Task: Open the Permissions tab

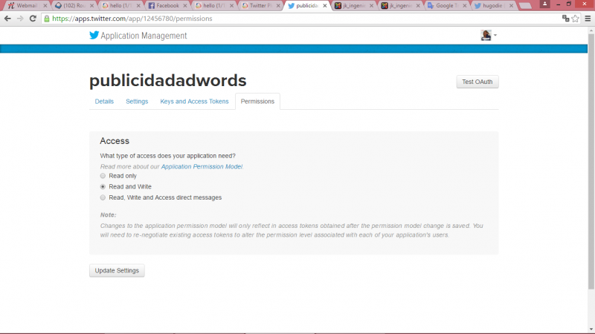Action: pyautogui.click(x=257, y=102)
